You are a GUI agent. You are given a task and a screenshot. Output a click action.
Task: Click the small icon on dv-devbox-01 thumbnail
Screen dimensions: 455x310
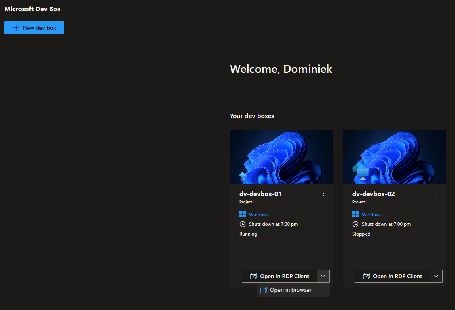(243, 176)
